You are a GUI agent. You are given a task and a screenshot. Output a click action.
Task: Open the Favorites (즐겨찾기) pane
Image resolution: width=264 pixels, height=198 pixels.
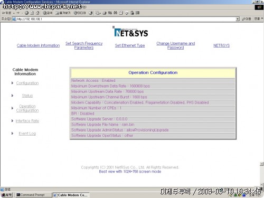coord(63,13)
